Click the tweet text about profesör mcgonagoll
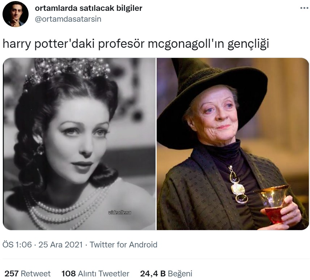 coord(136,44)
